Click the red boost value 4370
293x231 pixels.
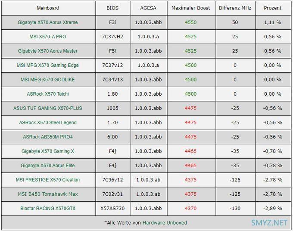coord(191,209)
